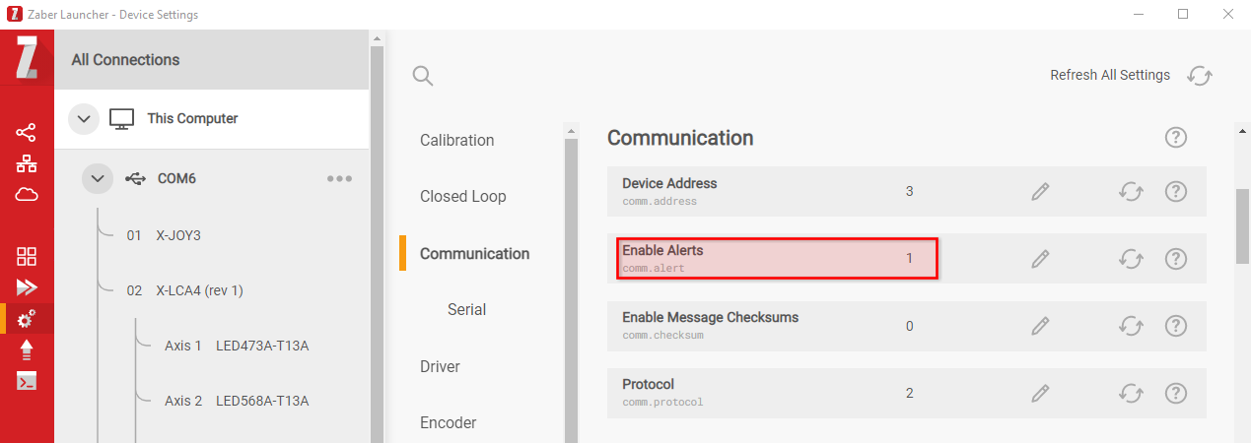Refresh the Device Address setting
The image size is (1251, 443).
pyautogui.click(x=1131, y=192)
